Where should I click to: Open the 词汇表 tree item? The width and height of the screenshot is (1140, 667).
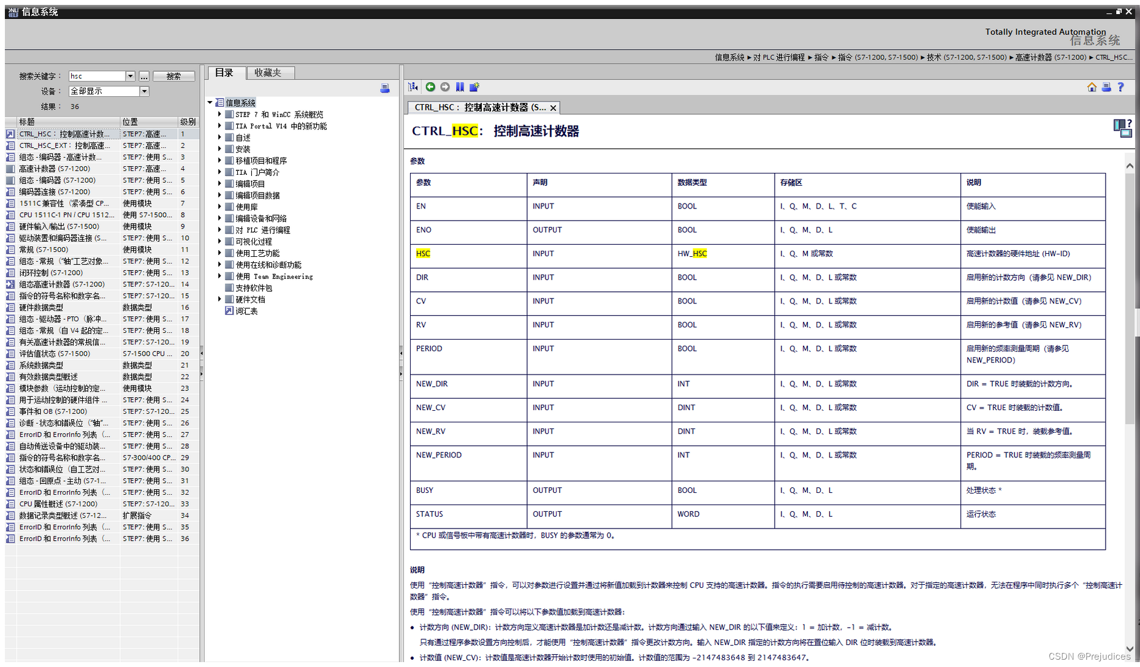click(x=246, y=311)
